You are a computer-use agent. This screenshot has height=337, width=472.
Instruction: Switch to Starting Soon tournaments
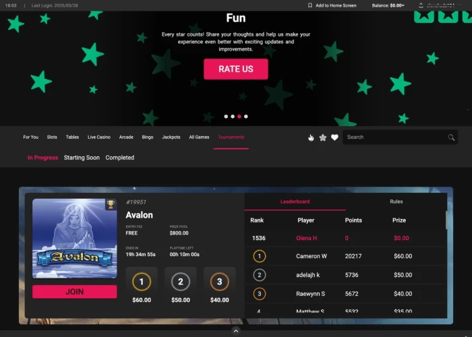coord(82,158)
